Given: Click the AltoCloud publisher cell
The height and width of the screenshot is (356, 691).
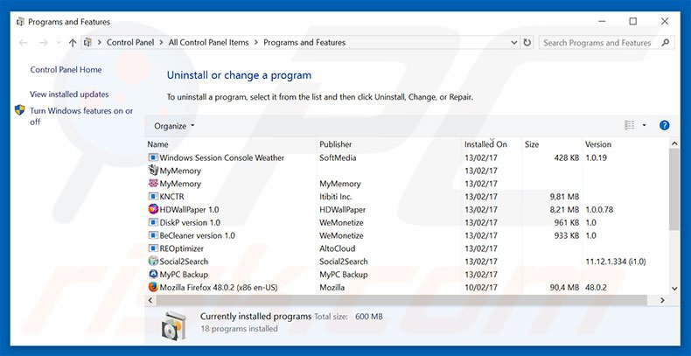Looking at the screenshot, I should tap(337, 248).
